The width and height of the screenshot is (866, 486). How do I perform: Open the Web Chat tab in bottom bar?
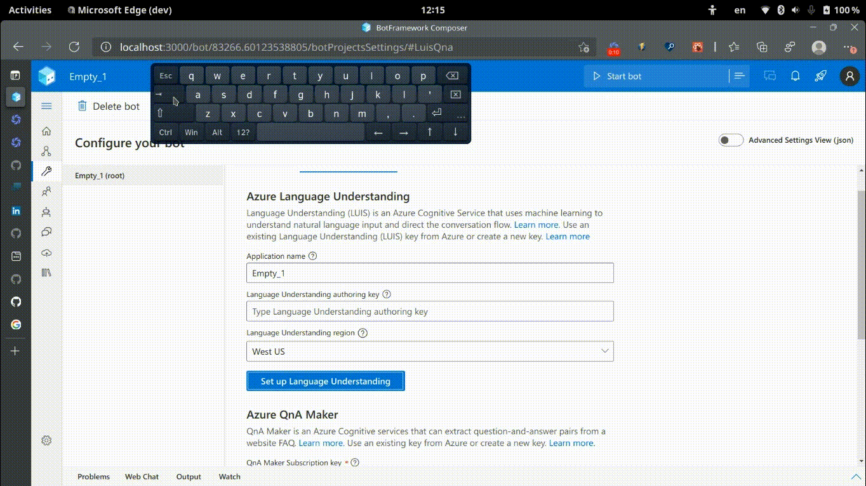click(x=142, y=476)
